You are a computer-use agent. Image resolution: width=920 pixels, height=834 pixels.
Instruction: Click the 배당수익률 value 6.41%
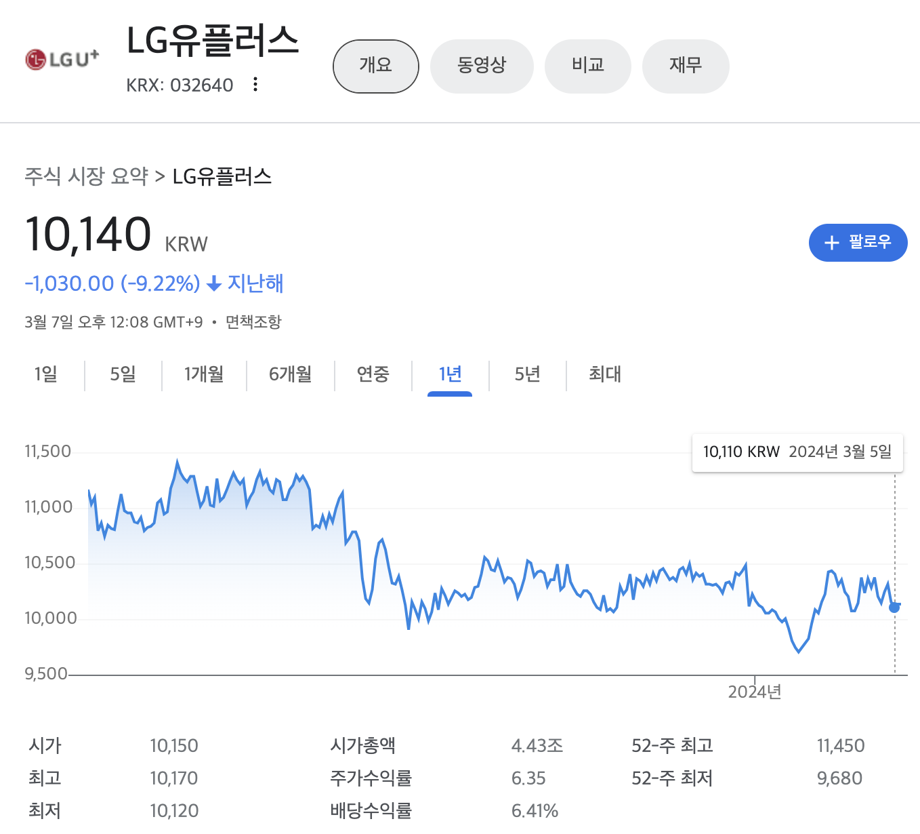tap(535, 811)
